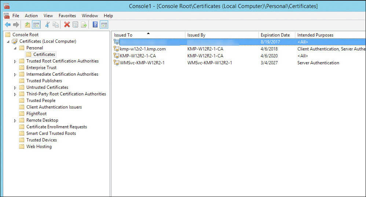This screenshot has height=197, width=366.
Task: Select Smart Card Trusted Roots tree item
Action: click(51, 133)
